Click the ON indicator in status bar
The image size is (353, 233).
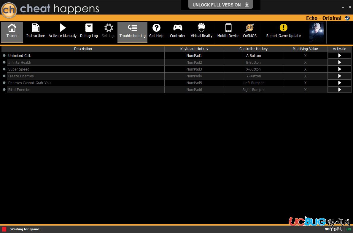point(349,229)
